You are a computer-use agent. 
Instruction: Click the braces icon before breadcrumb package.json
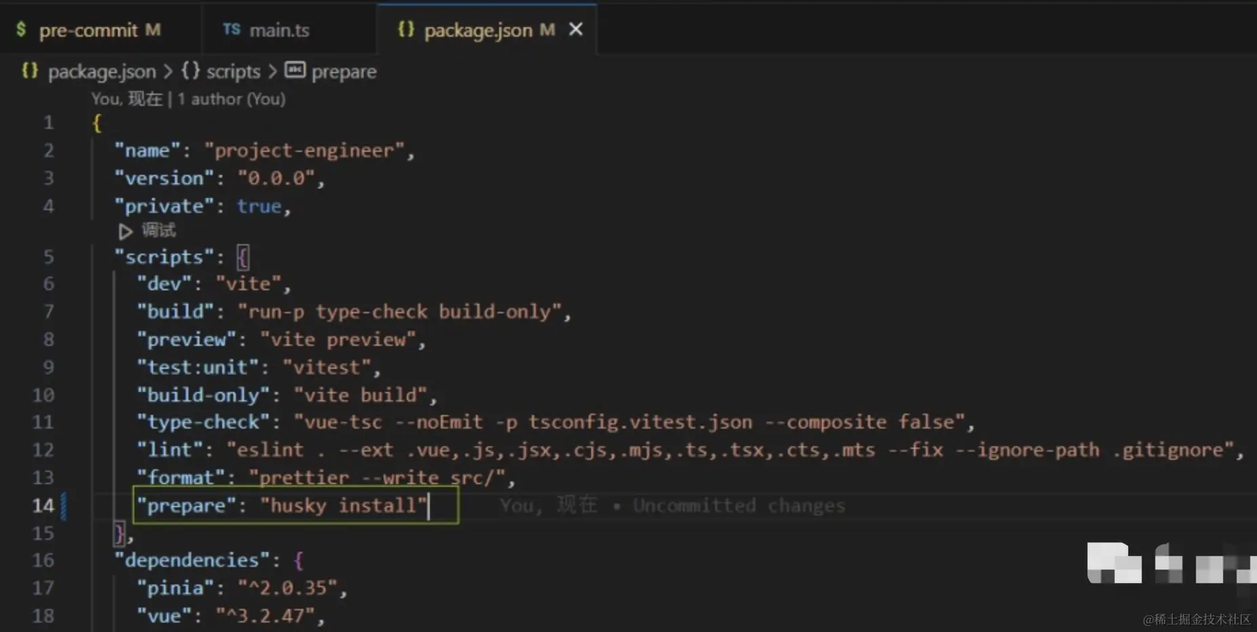click(30, 71)
